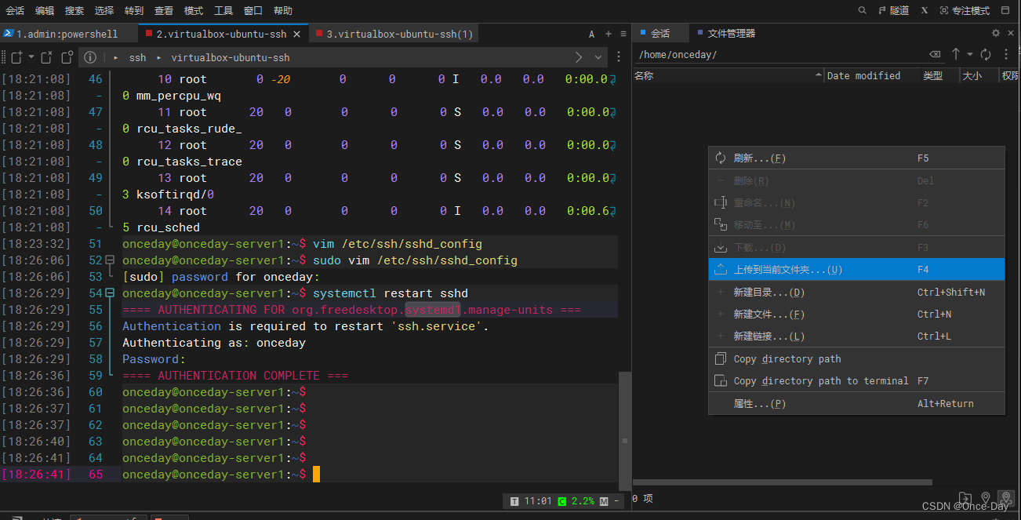Screen dimensions: 1021x520
Task: Go to parent directory up arrow
Action: click(956, 55)
